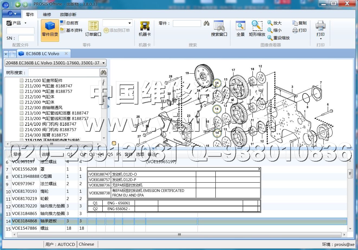Open the 零件目录 parts catalog icon
This screenshot has height=250, width=358.
[50, 29]
